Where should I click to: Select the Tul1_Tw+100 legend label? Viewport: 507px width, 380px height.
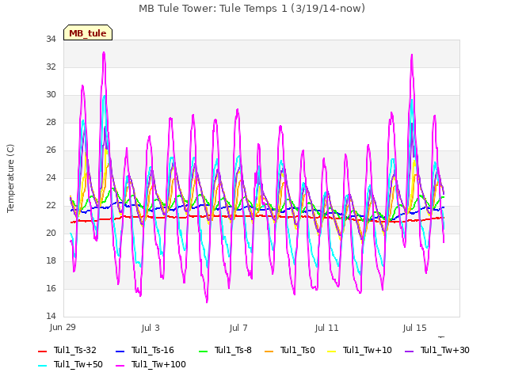(x=158, y=364)
